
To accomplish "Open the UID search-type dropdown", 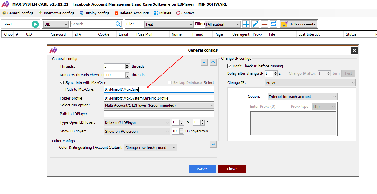I will [56, 24].
